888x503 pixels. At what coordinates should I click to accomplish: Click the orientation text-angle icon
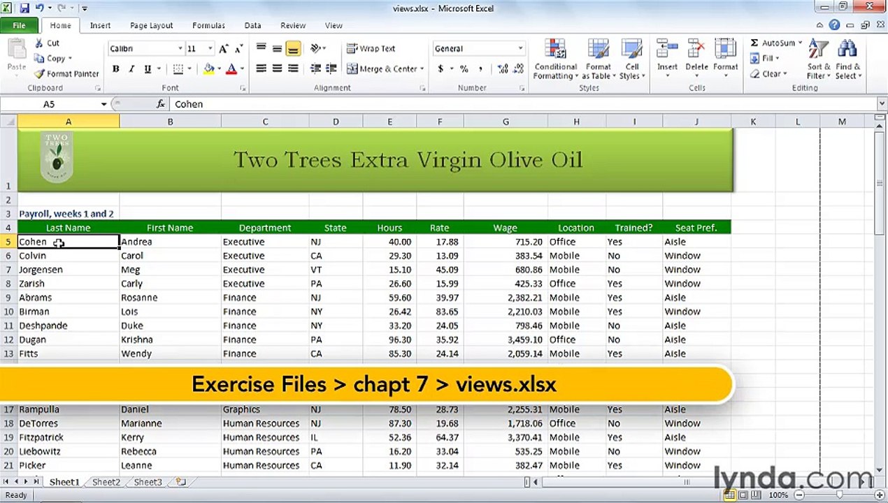[315, 48]
